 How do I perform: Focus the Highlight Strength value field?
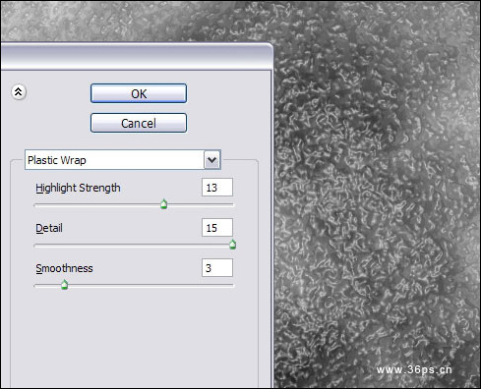click(x=217, y=188)
